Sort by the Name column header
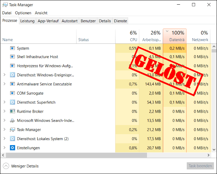Screen dimensions: 217x174 pyautogui.click(x=38, y=37)
